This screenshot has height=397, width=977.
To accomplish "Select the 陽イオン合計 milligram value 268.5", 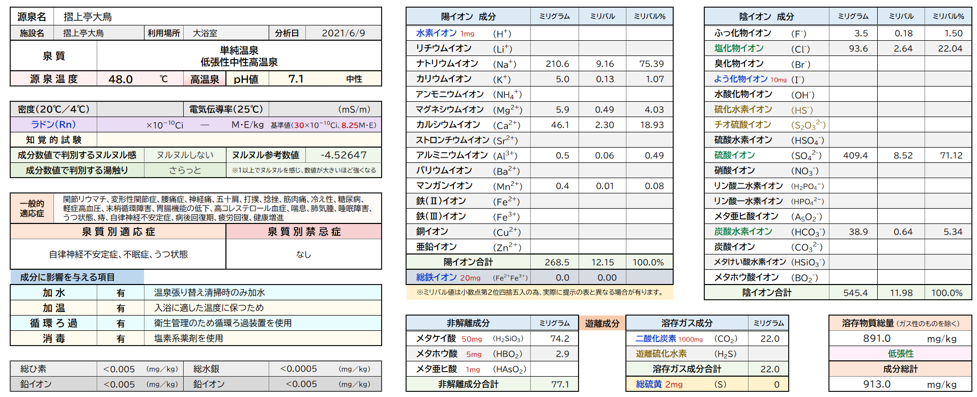I will [557, 262].
